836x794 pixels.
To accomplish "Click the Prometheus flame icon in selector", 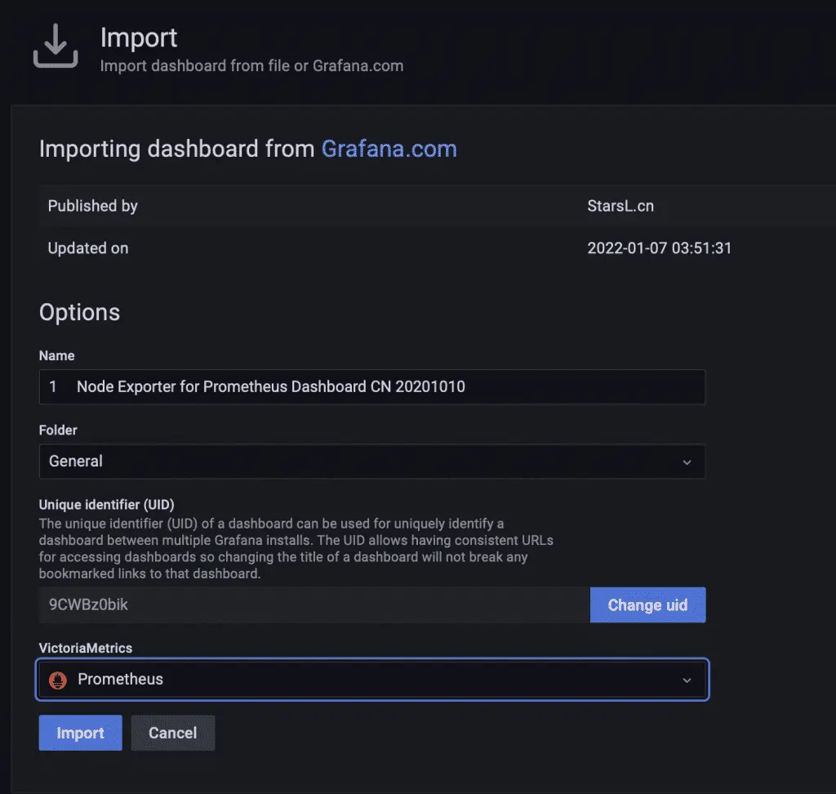I will (x=57, y=680).
